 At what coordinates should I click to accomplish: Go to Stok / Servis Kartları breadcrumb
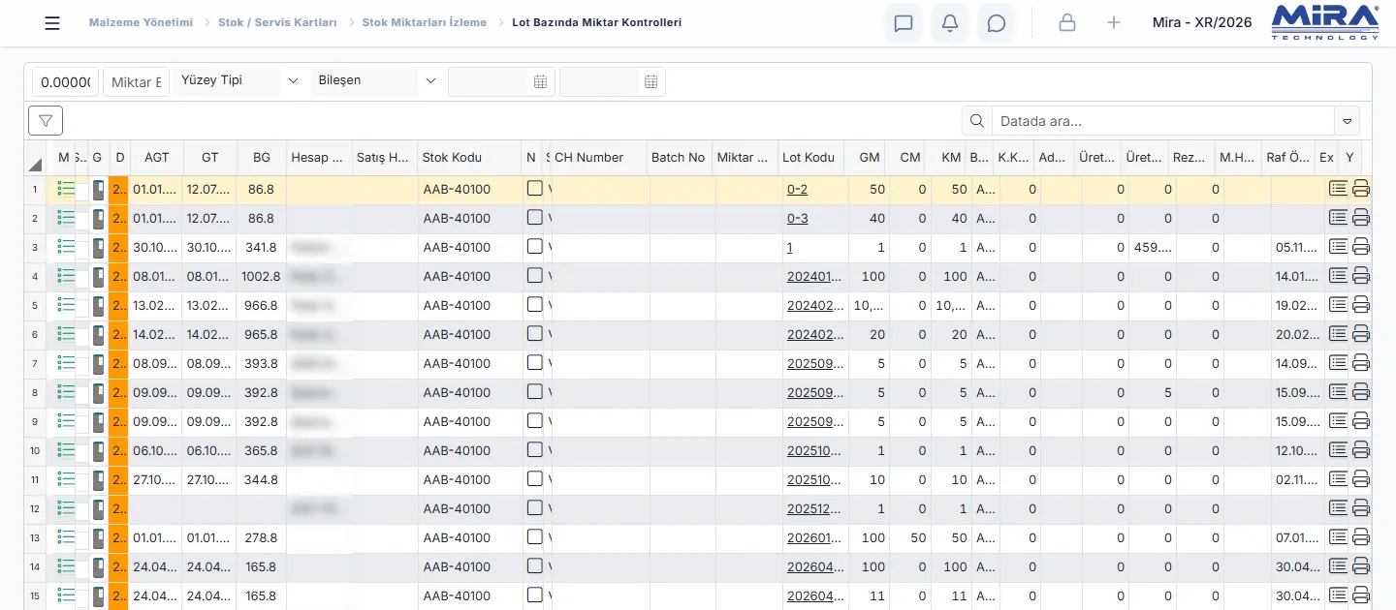click(x=277, y=22)
